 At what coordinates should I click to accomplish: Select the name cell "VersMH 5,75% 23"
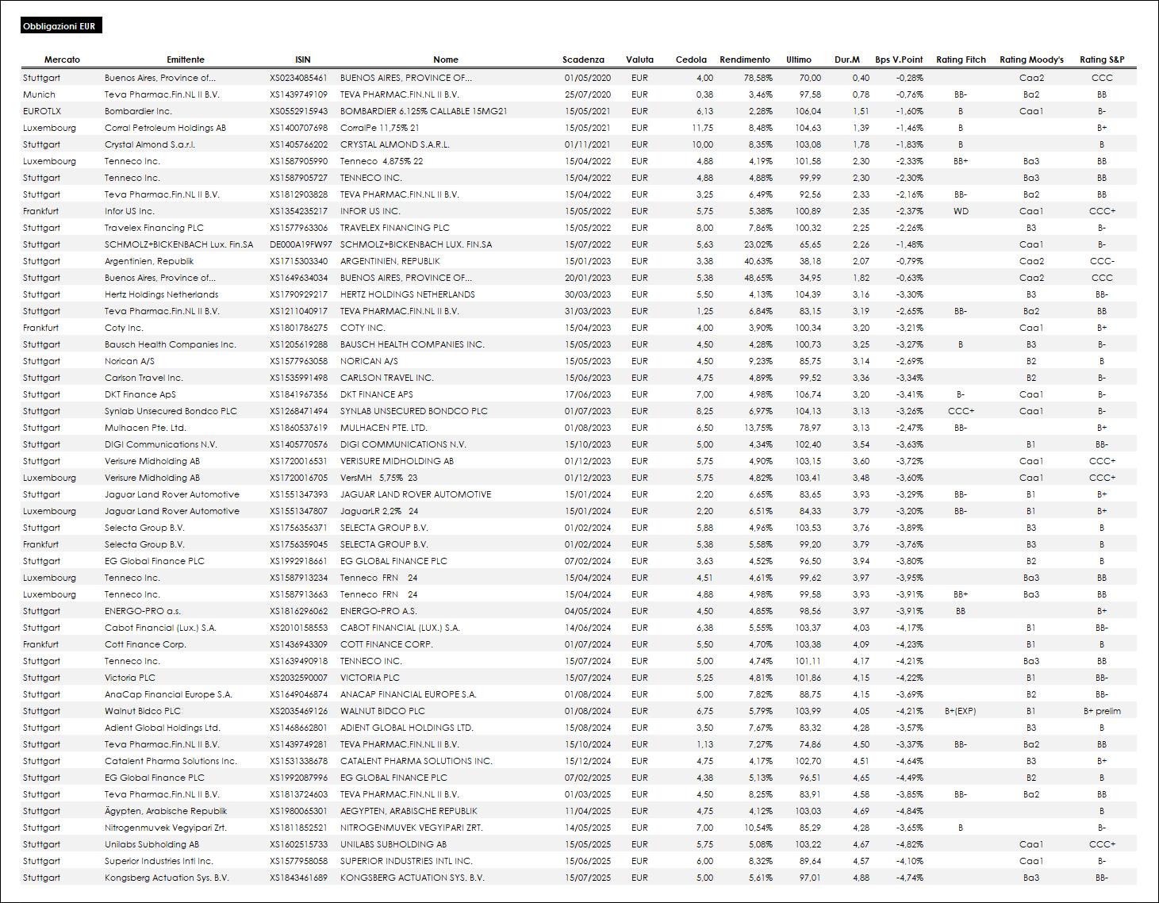coord(379,478)
